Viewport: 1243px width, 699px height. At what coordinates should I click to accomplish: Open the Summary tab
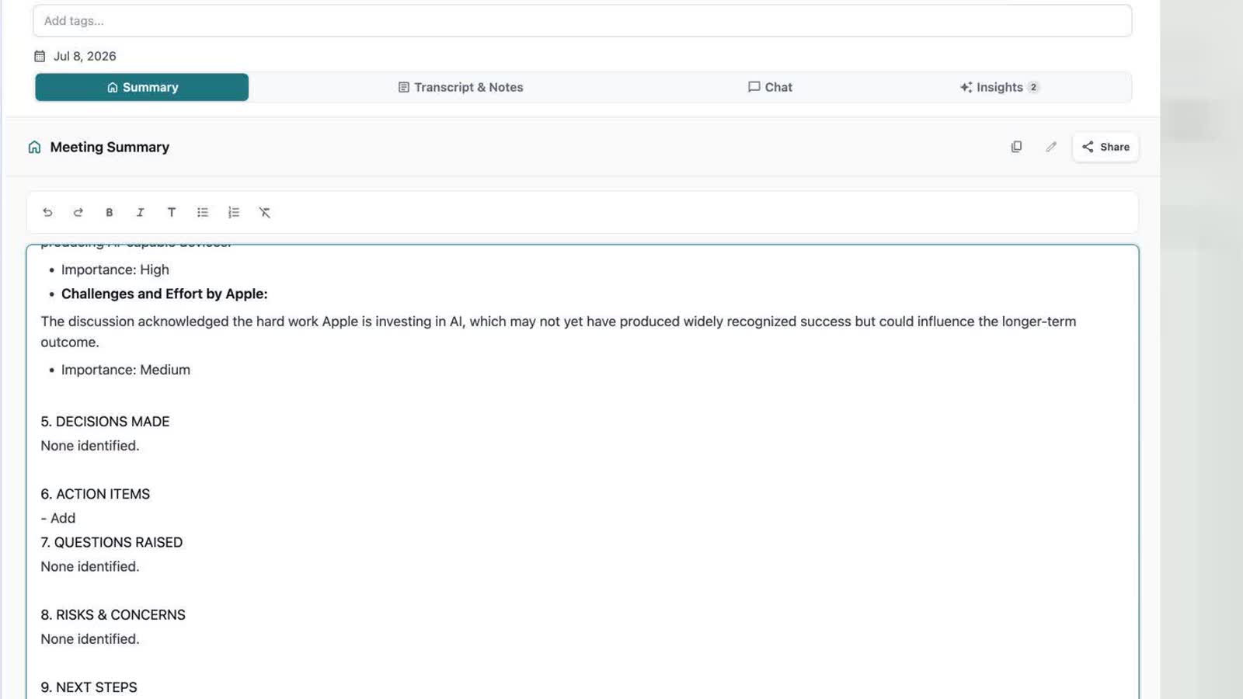point(142,87)
